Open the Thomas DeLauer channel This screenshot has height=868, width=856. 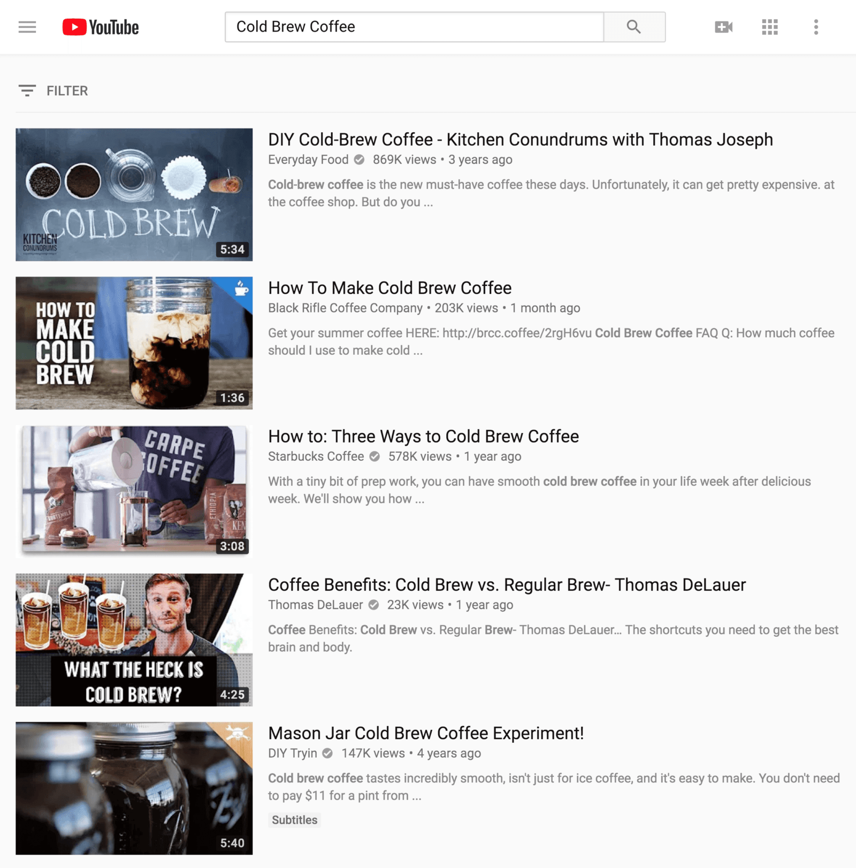[316, 604]
